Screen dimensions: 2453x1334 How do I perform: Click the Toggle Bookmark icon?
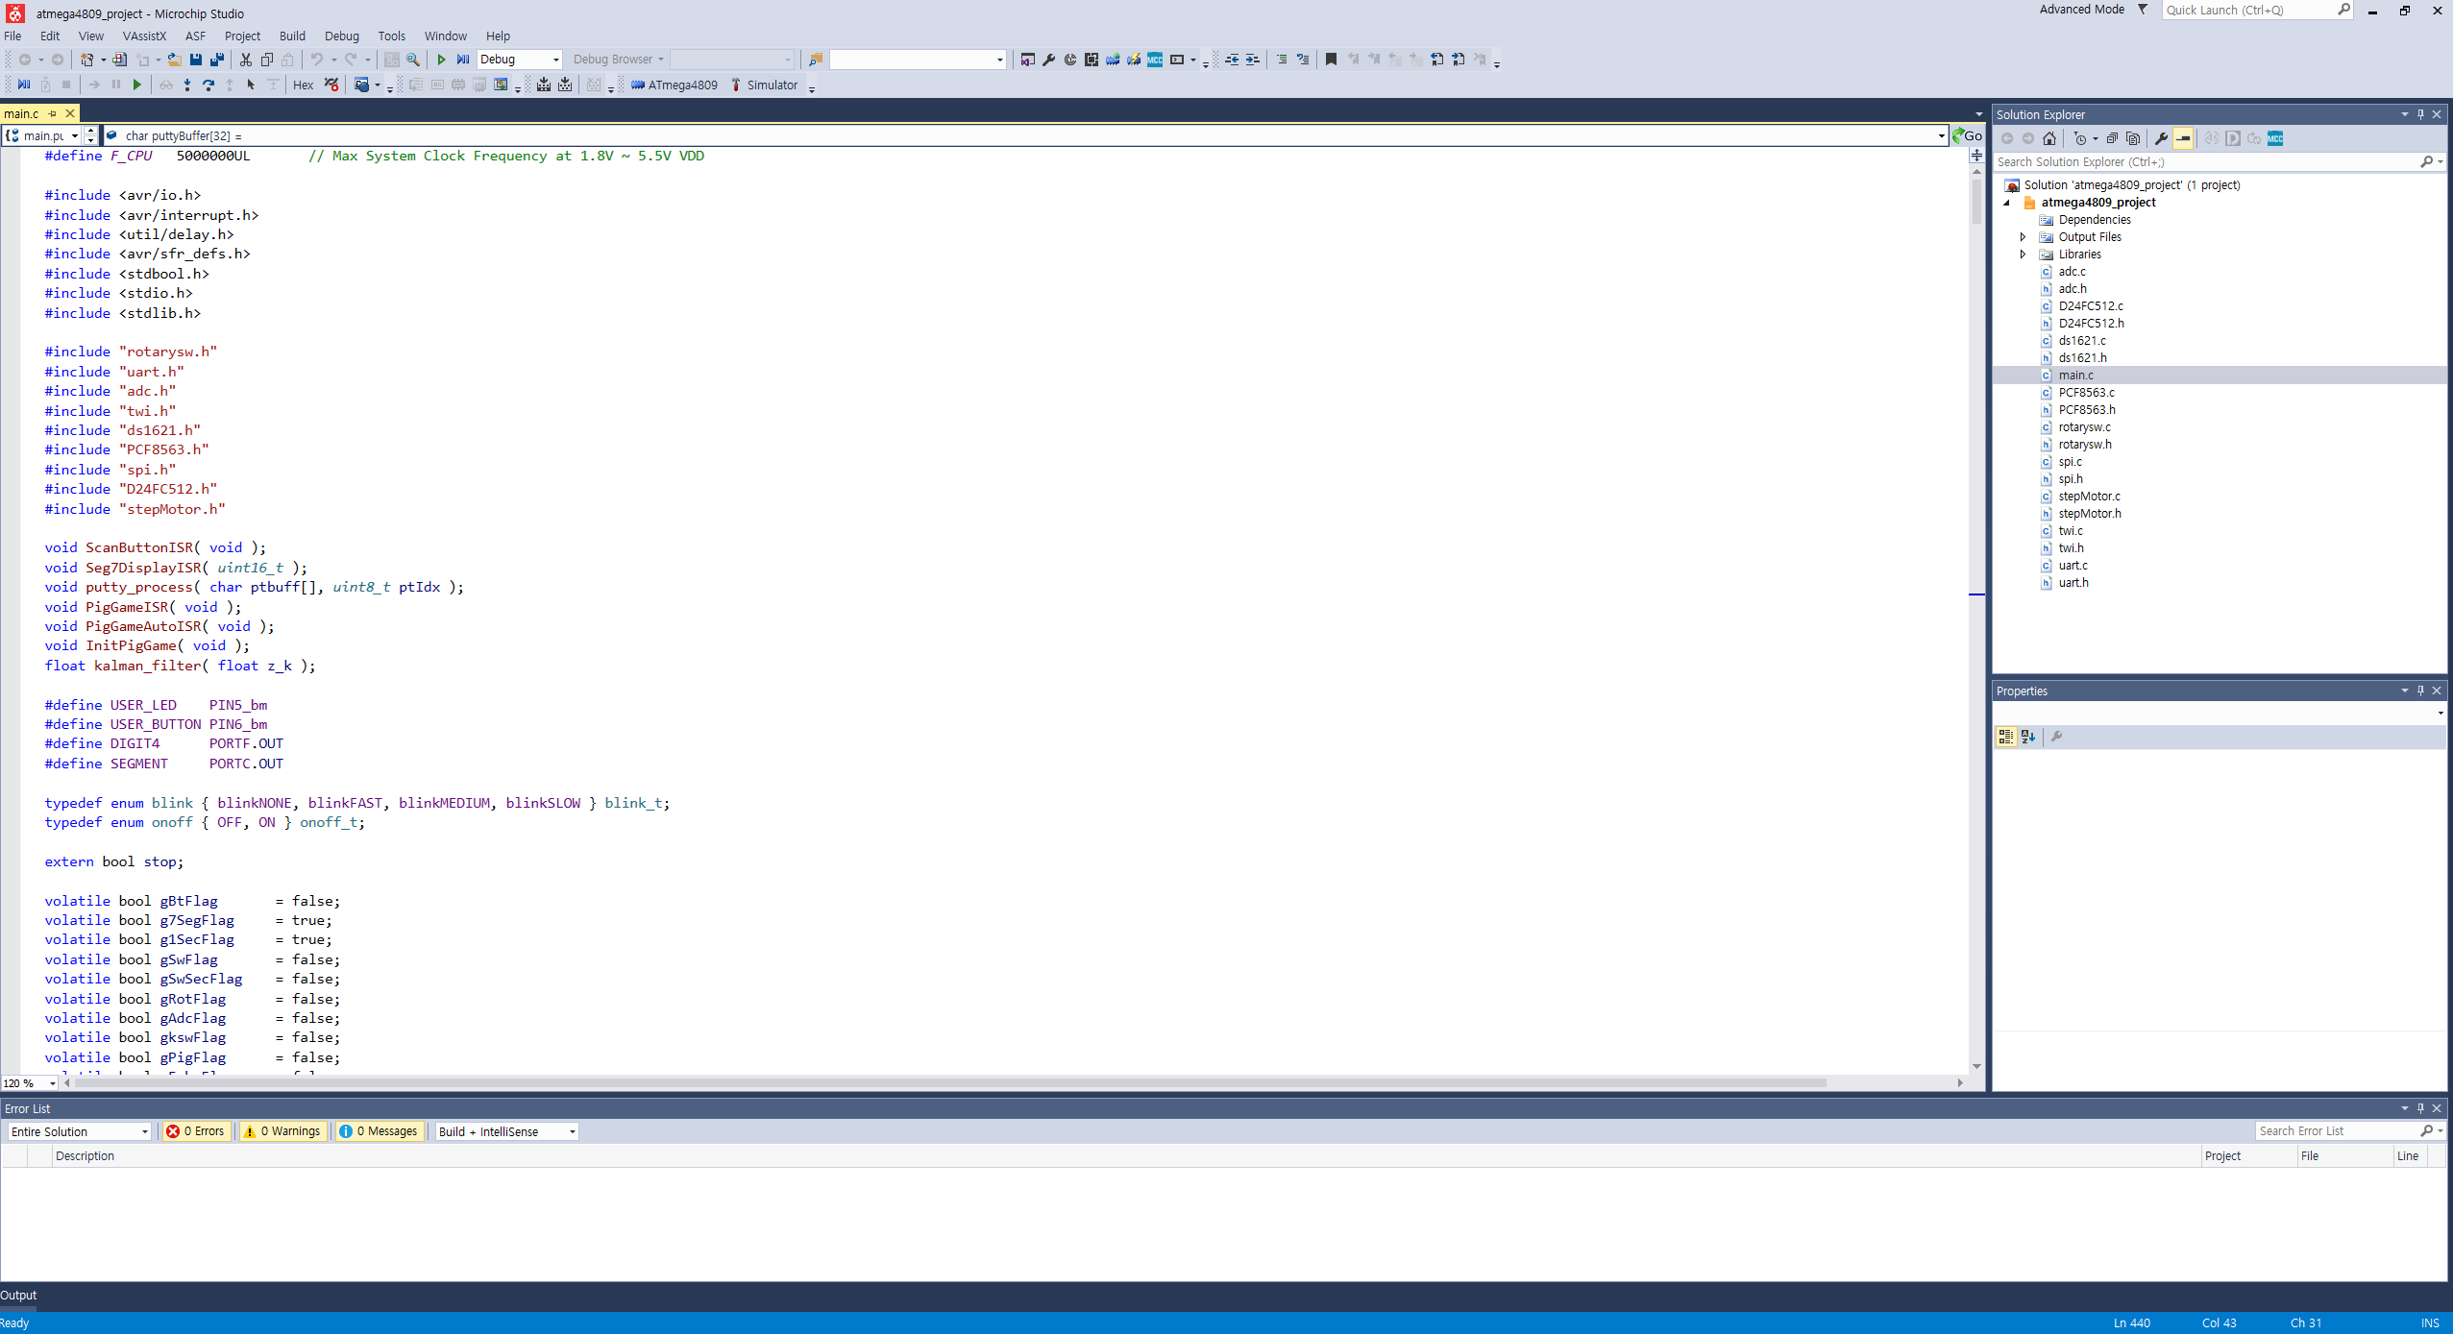click(x=1331, y=60)
